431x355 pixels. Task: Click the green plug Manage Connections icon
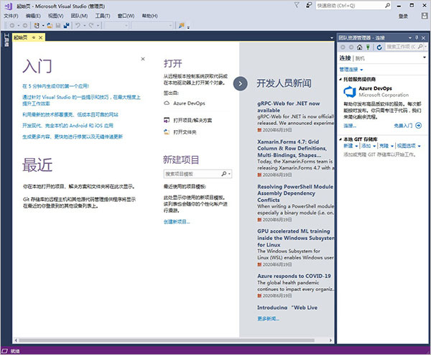point(368,47)
